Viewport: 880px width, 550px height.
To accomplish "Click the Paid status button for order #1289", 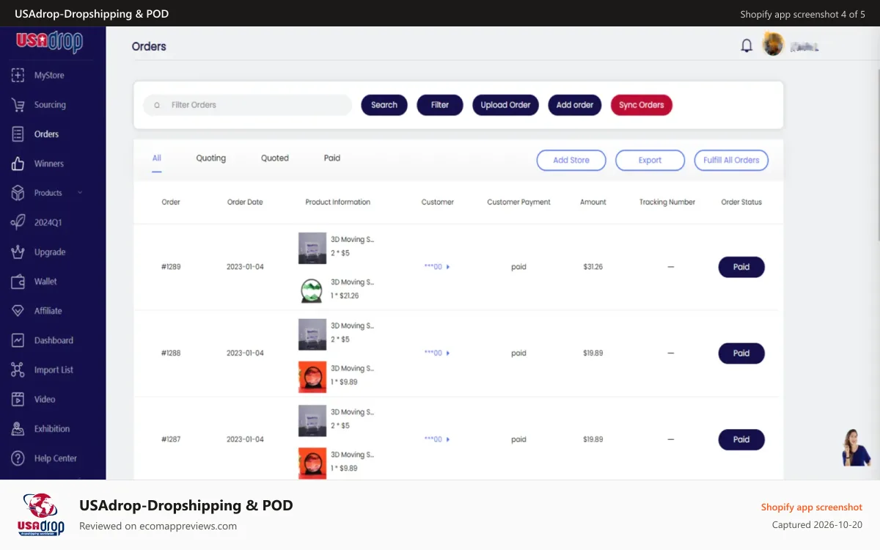I will (741, 267).
